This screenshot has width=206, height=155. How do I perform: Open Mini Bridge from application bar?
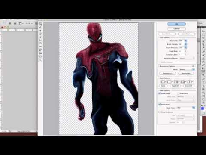click(x=15, y=23)
